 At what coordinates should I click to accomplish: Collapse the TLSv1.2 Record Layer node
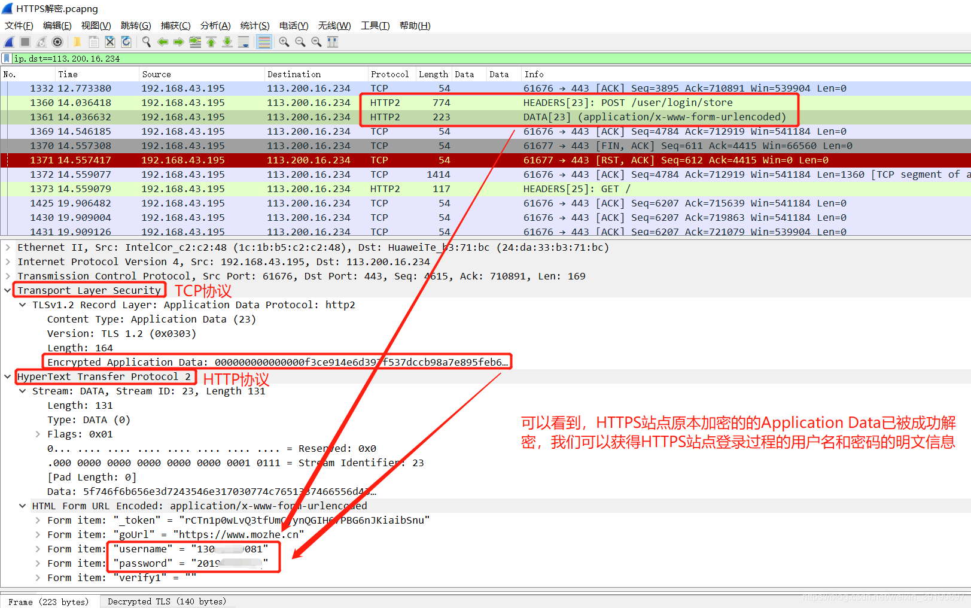[x=23, y=305]
